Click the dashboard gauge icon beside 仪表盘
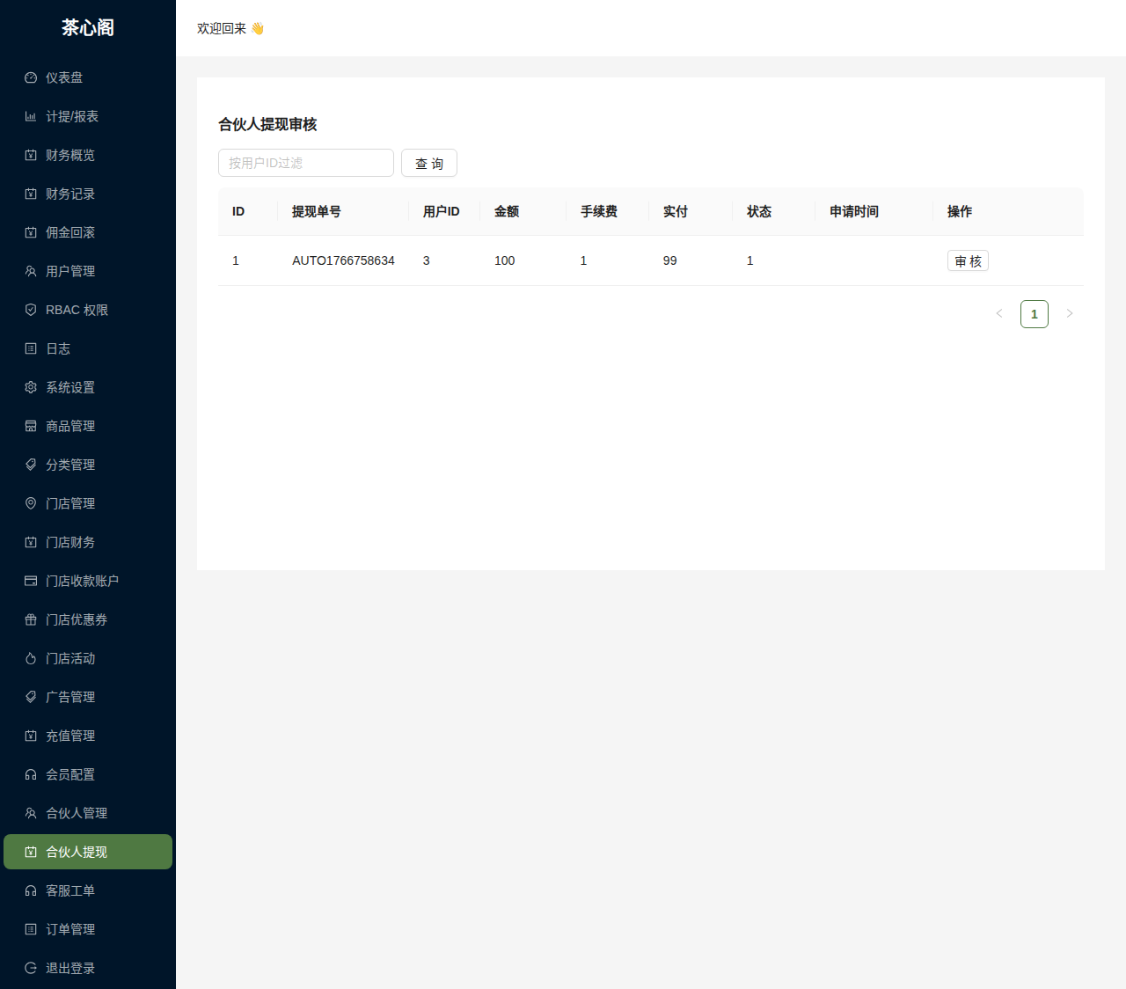The width and height of the screenshot is (1126, 989). coord(31,77)
